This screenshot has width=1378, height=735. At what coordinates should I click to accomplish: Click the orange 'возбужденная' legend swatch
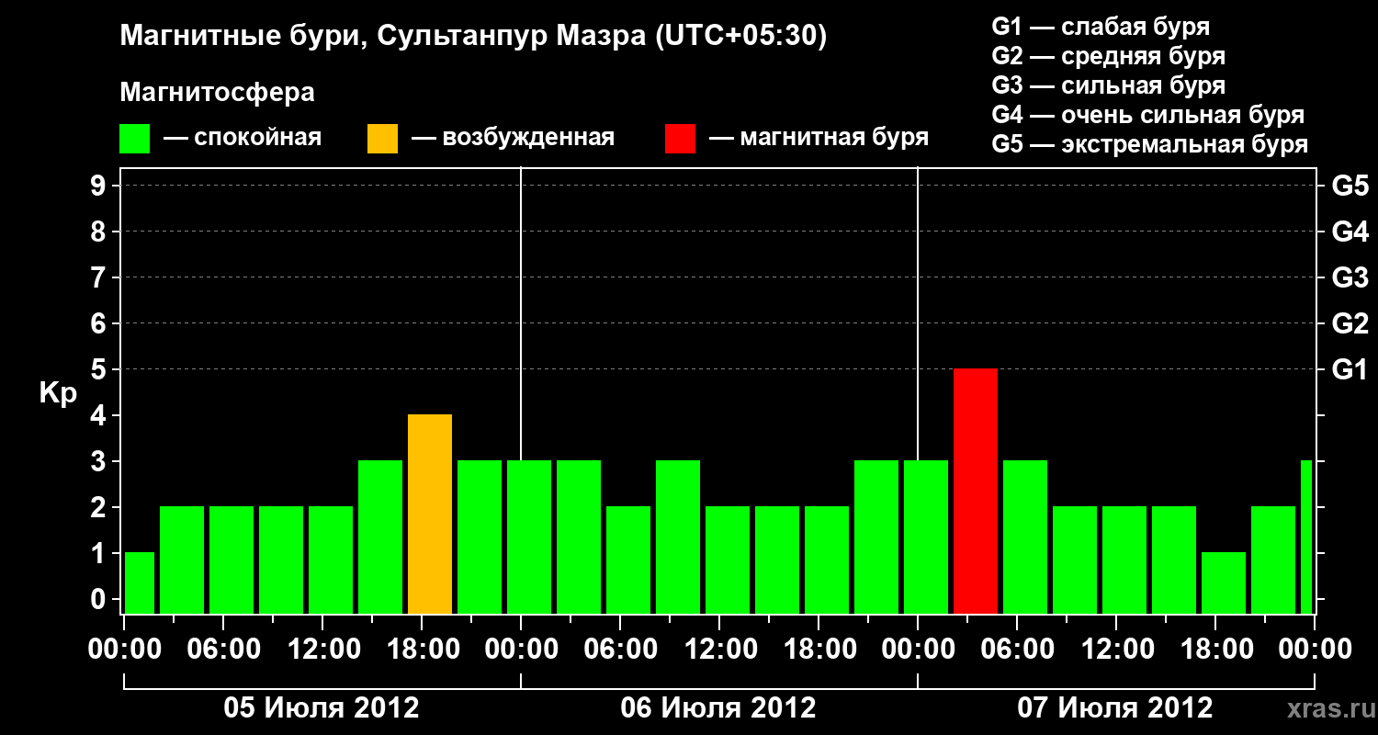(x=383, y=139)
